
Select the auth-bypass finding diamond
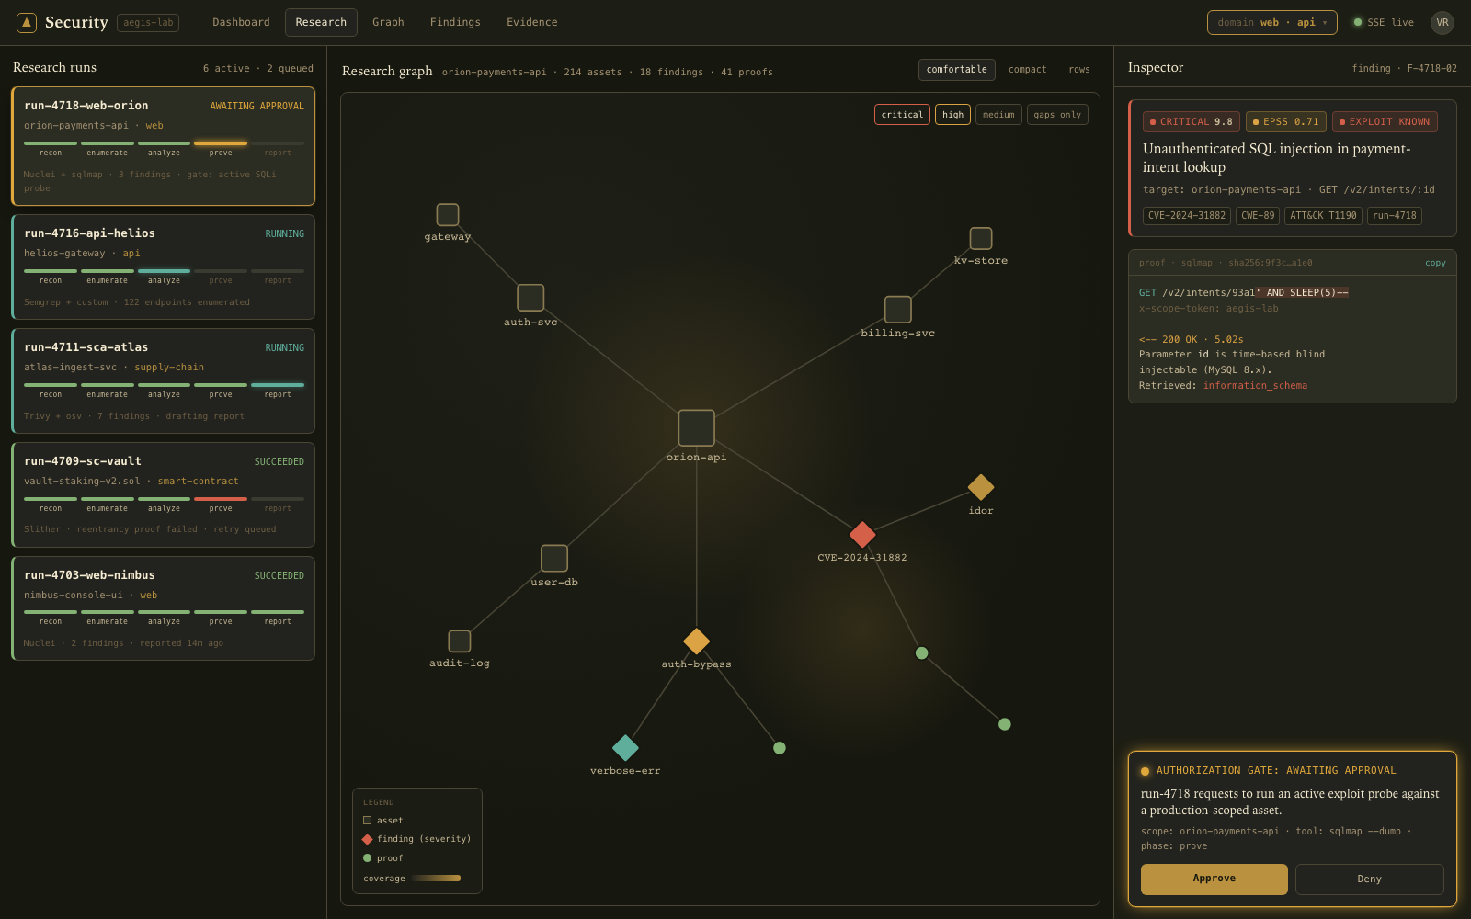point(697,641)
